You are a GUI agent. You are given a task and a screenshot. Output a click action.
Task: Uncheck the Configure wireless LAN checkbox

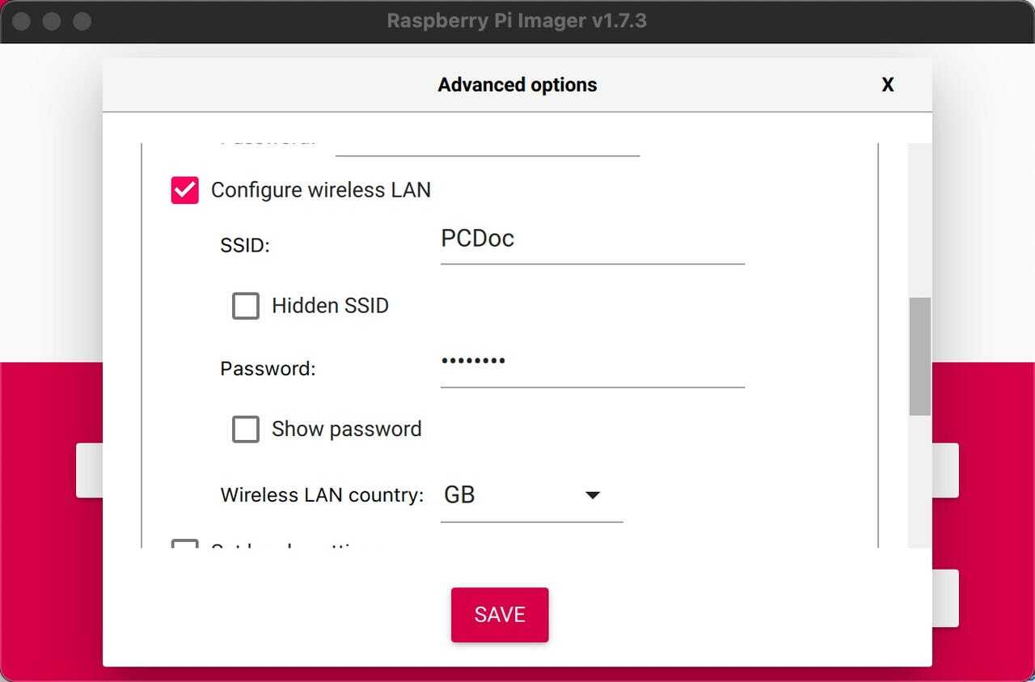click(184, 190)
